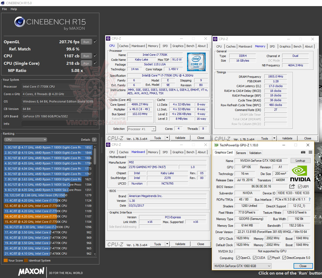Viewport: 322px width, 278px height.
Task: Click Tools button in the CPU-Z Mainboard window
Action: pos(158,244)
